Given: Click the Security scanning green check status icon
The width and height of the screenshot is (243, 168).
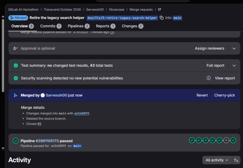Looking at the screenshot, I should [x=16, y=78].
